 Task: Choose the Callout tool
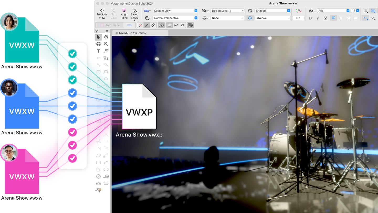point(106,51)
